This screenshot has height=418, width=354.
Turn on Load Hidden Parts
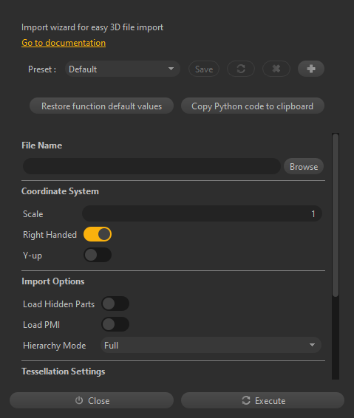click(x=115, y=304)
